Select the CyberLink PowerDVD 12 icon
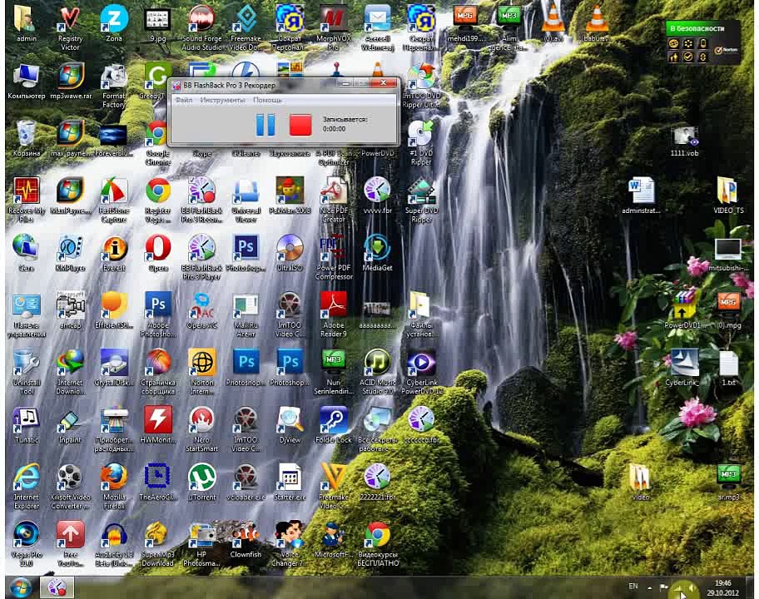Screen dimensions: 759x599 pos(421,372)
